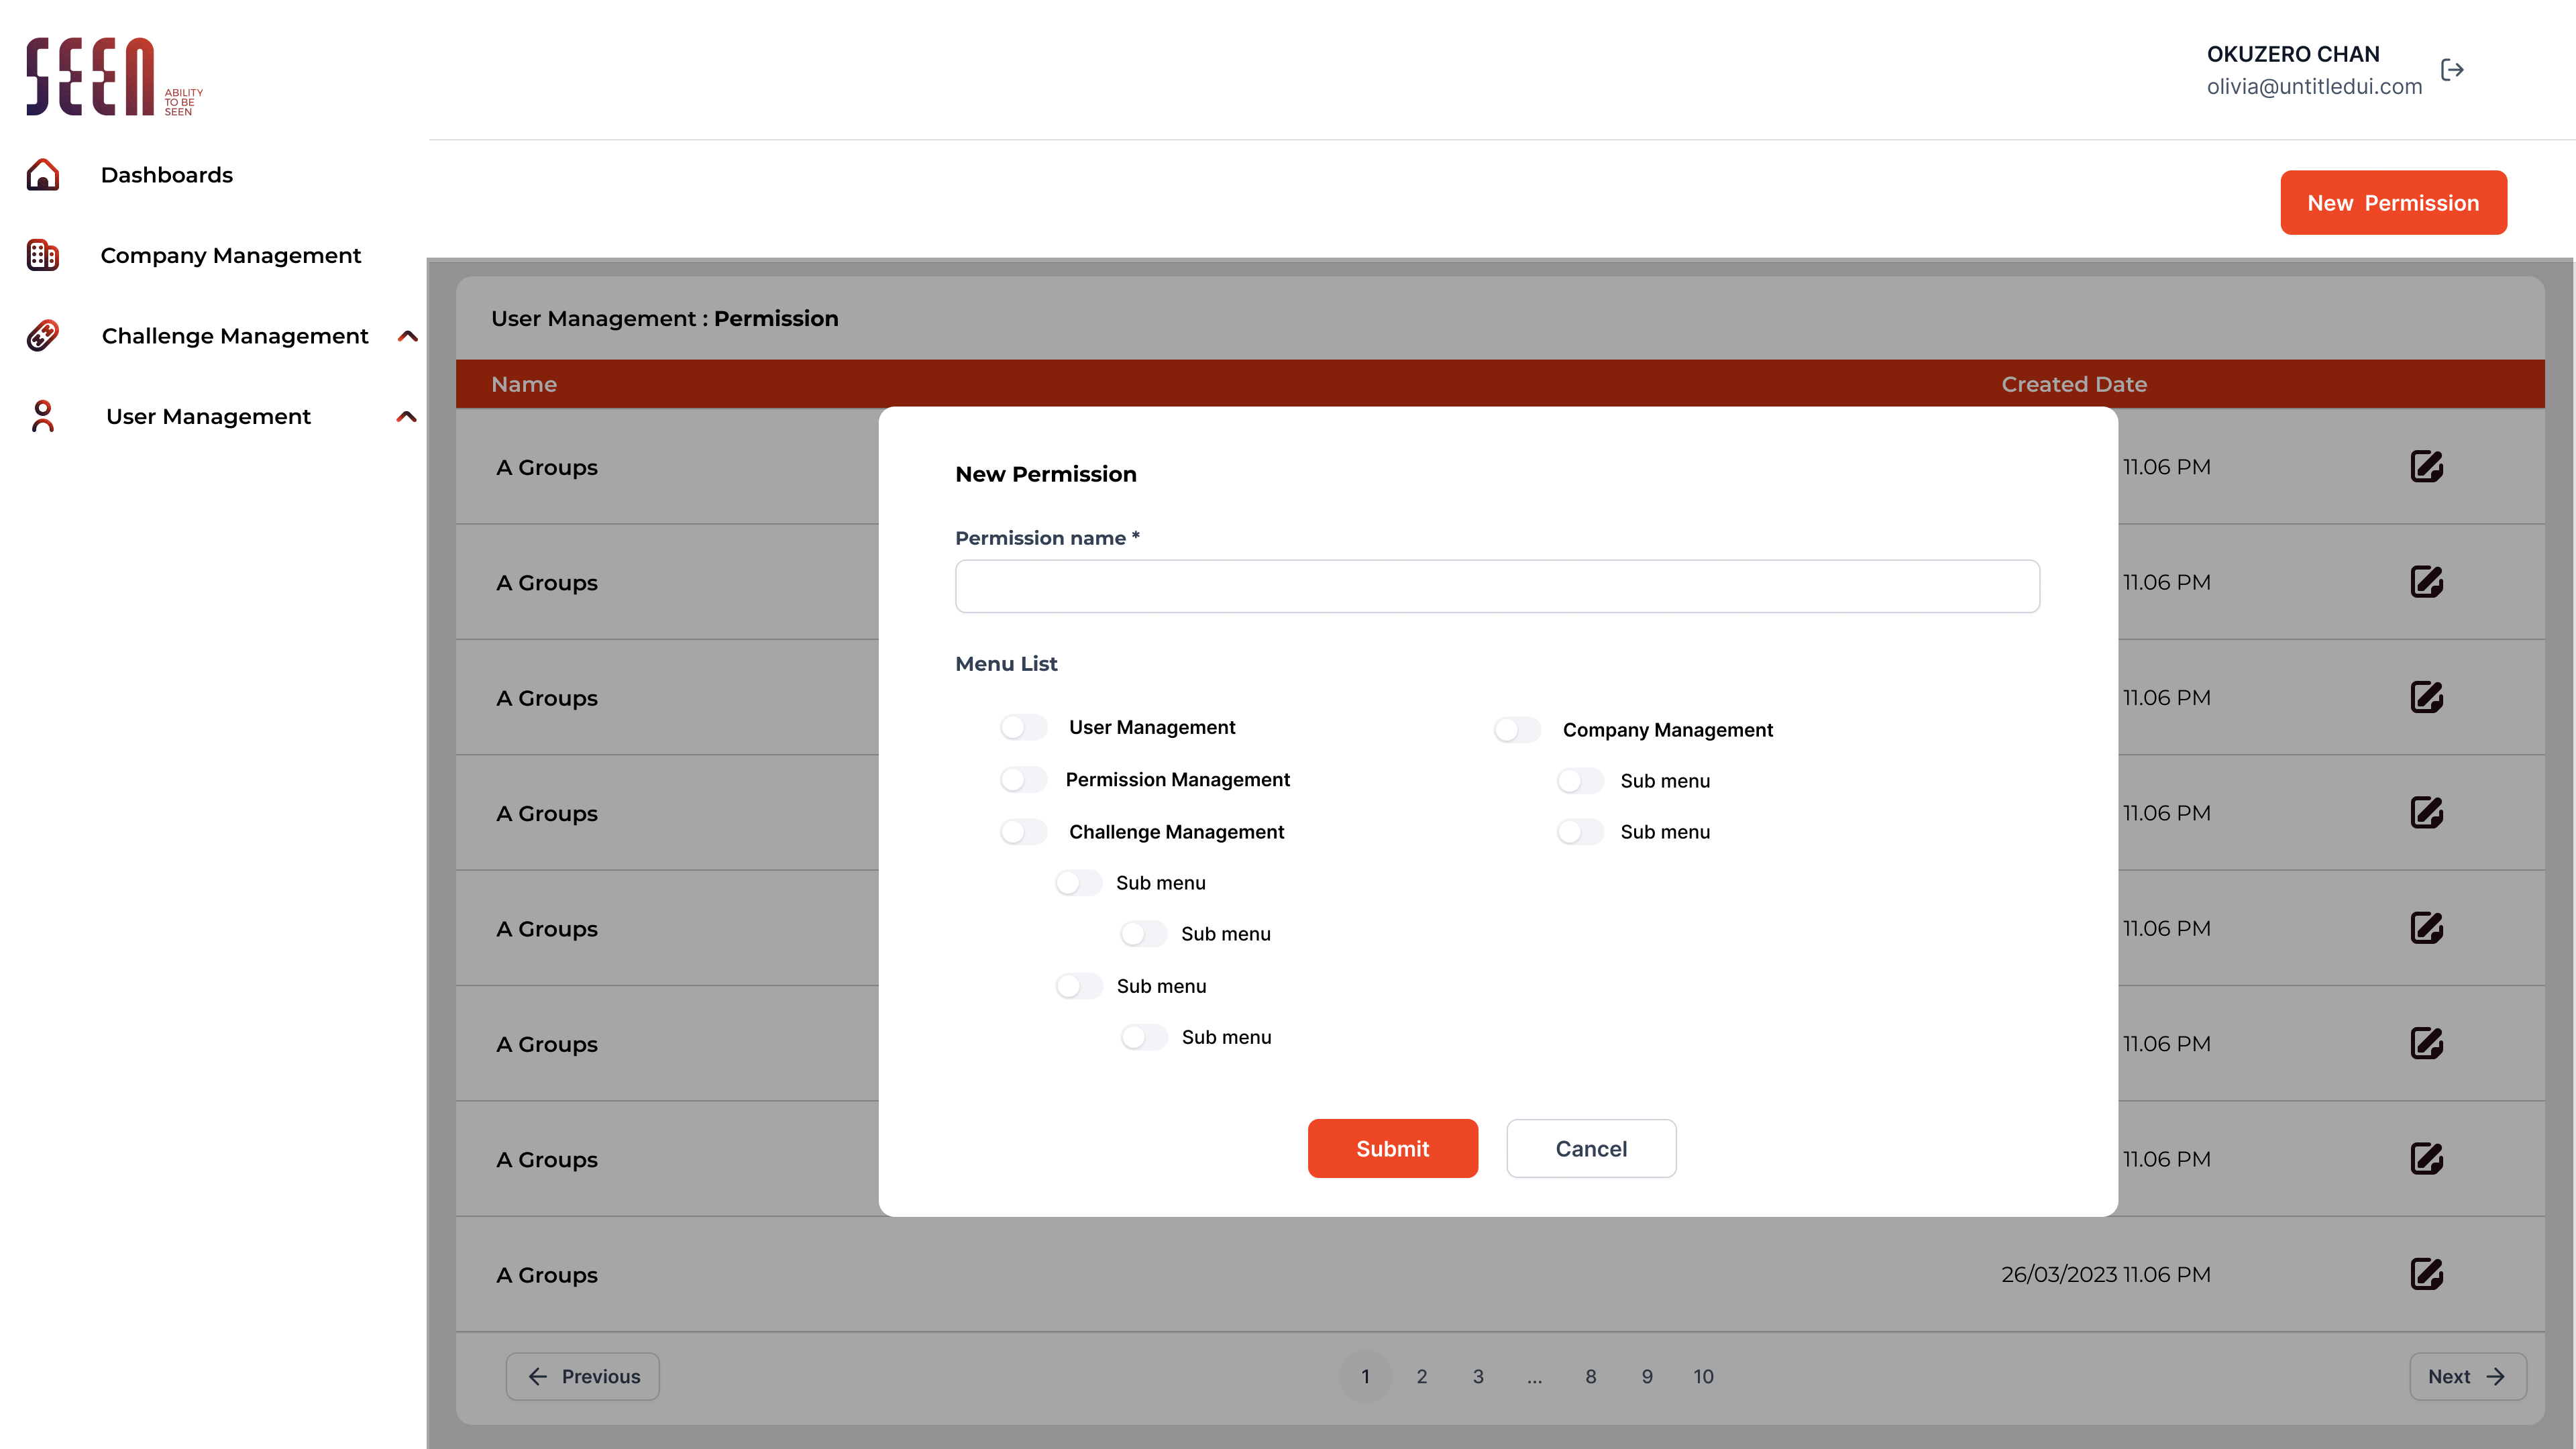Viewport: 2576px width, 1449px height.
Task: Click the Dashboards home icon
Action: tap(42, 175)
